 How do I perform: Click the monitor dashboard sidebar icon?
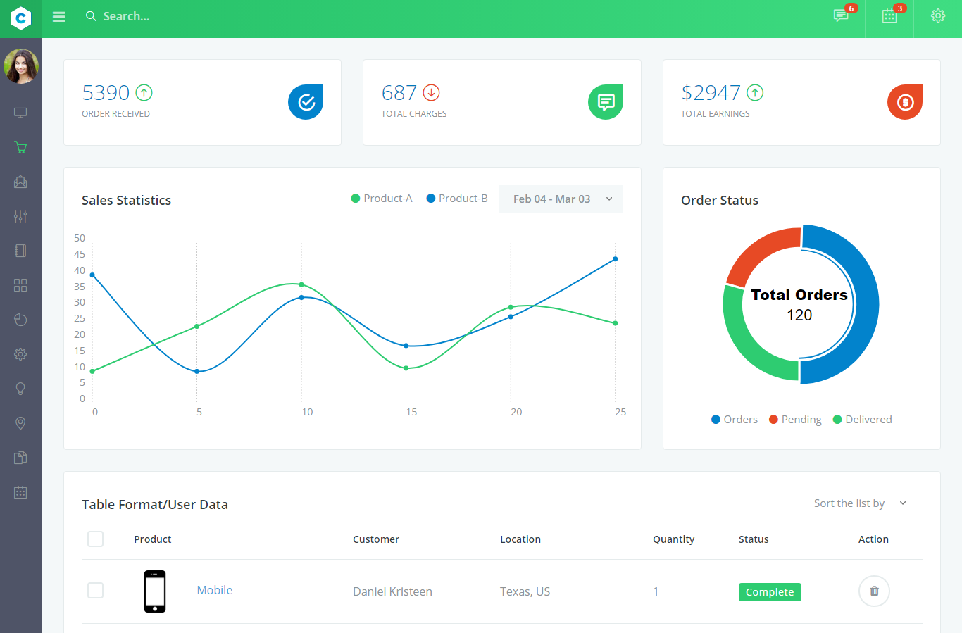20,113
